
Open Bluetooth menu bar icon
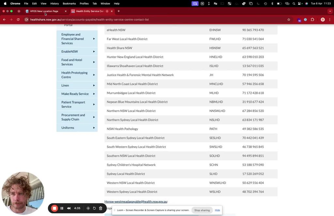click(272, 3)
